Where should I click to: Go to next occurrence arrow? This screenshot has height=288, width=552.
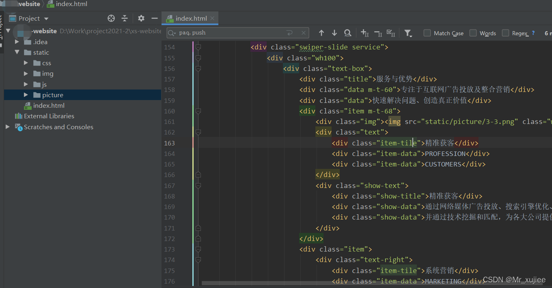pos(334,33)
